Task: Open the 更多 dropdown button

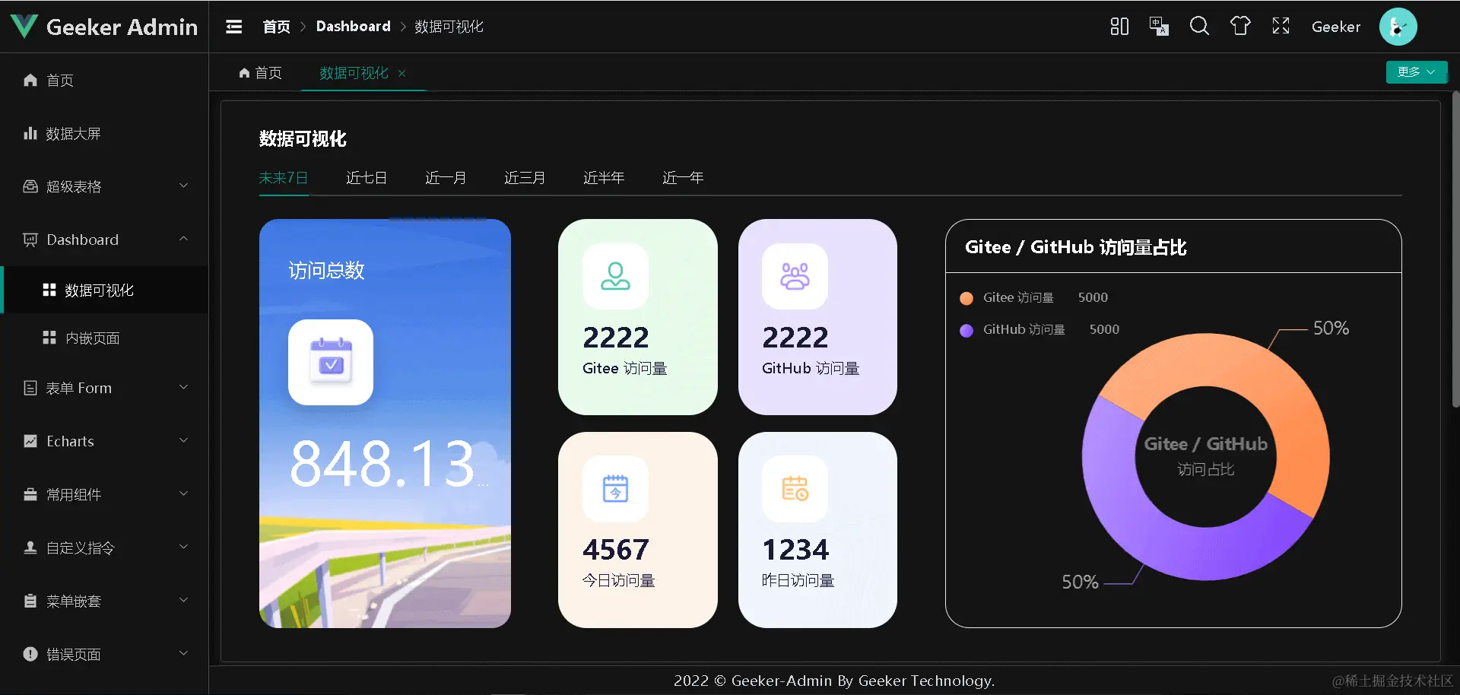Action: tap(1416, 71)
